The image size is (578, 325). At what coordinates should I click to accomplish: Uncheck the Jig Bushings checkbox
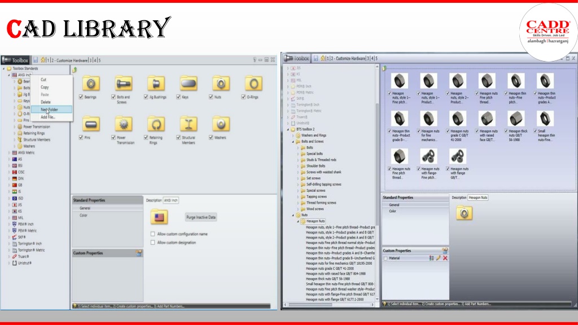click(146, 97)
